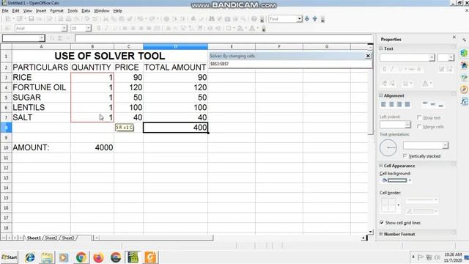The height and width of the screenshot is (264, 469).
Task: Click the sidebar Properties deck icon
Action: (464, 53)
